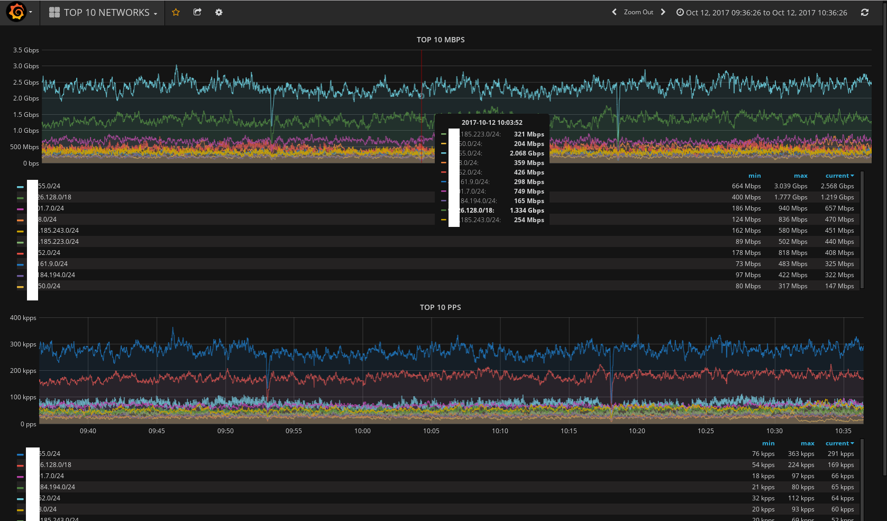
Task: Click the share dashboard icon
Action: point(197,12)
